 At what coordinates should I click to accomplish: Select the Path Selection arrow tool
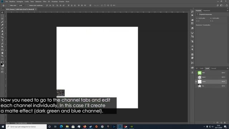(2, 47)
